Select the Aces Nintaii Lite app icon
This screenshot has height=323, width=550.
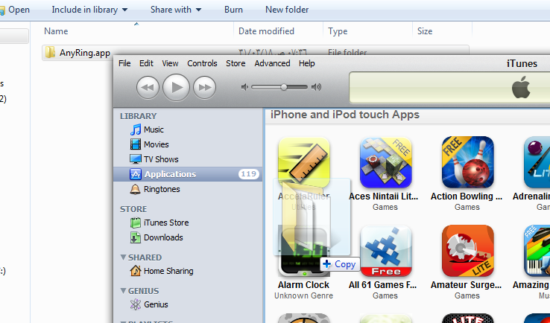(x=385, y=162)
